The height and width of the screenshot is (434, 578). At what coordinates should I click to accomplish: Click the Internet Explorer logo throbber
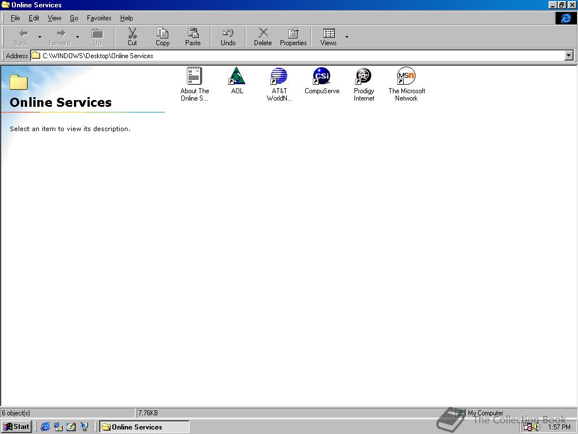click(566, 18)
